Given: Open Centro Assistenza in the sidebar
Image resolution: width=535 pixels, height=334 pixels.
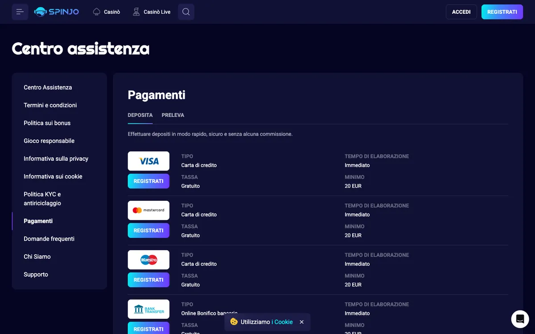Looking at the screenshot, I should tap(48, 87).
